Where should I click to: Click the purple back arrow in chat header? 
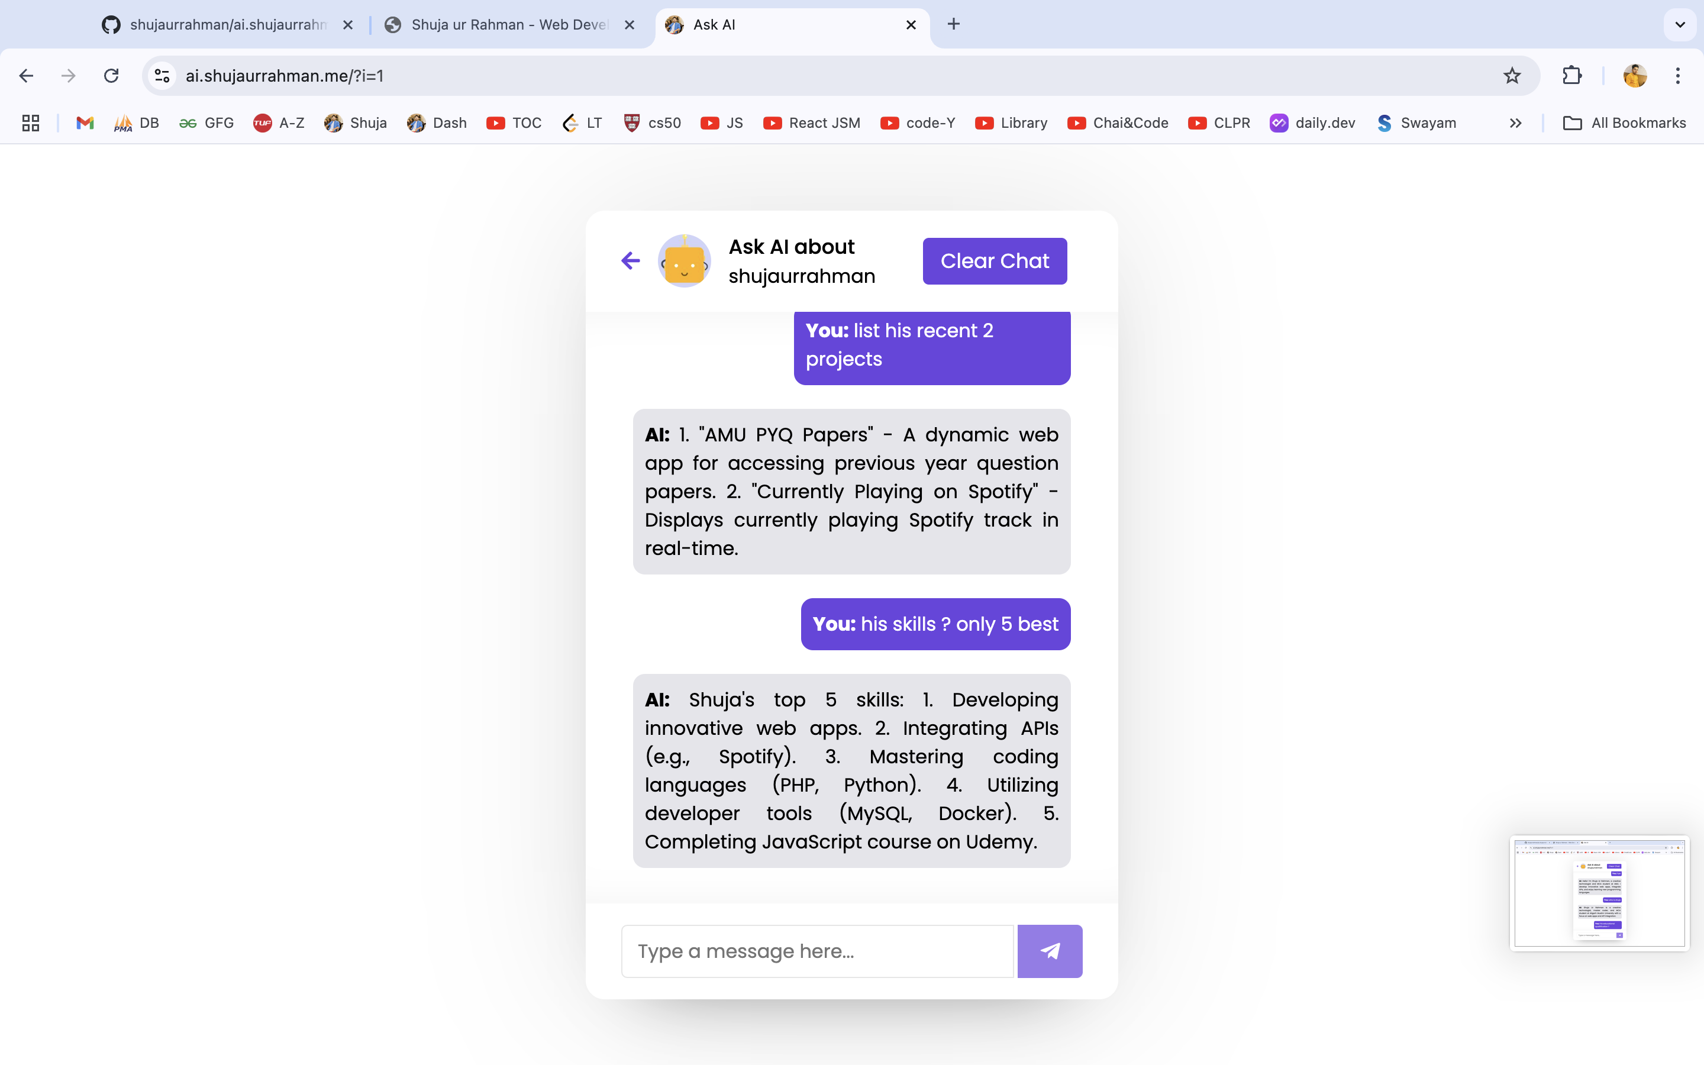(x=630, y=260)
